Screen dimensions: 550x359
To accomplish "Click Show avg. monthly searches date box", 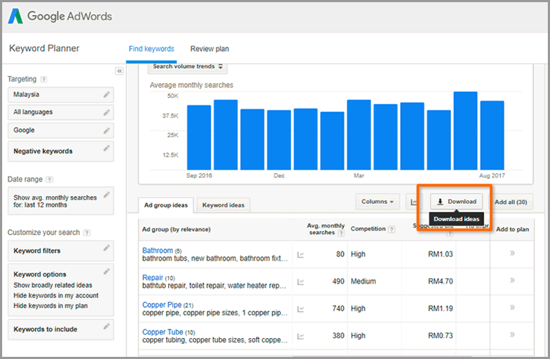I will click(x=61, y=201).
